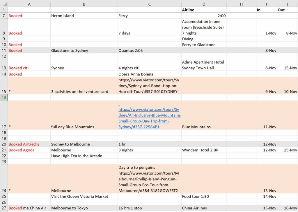This screenshot has height=212, width=298.
Task: Select the 'Booked' cell in row 14
Action: point(29,74)
